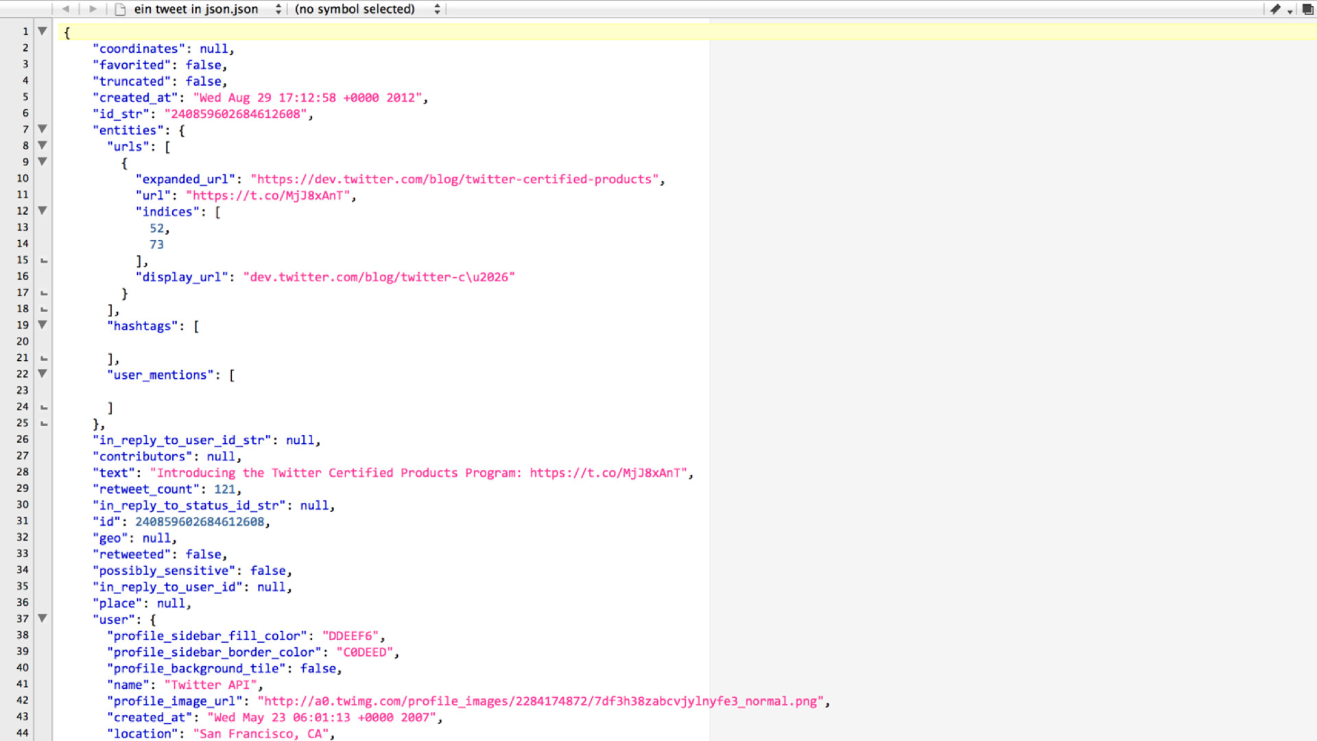Click the index value 73
The height and width of the screenshot is (741, 1317).
[x=156, y=245]
